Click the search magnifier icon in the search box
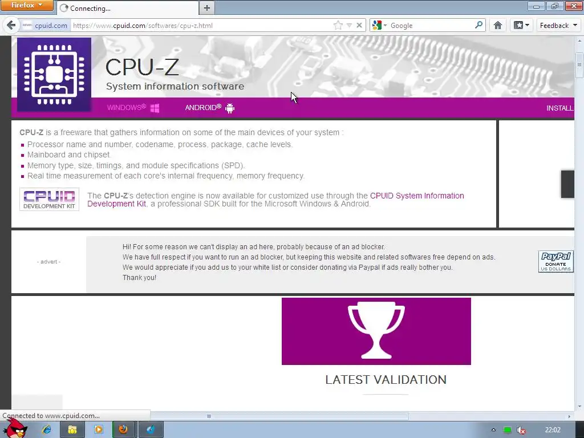584x438 pixels. (x=478, y=25)
